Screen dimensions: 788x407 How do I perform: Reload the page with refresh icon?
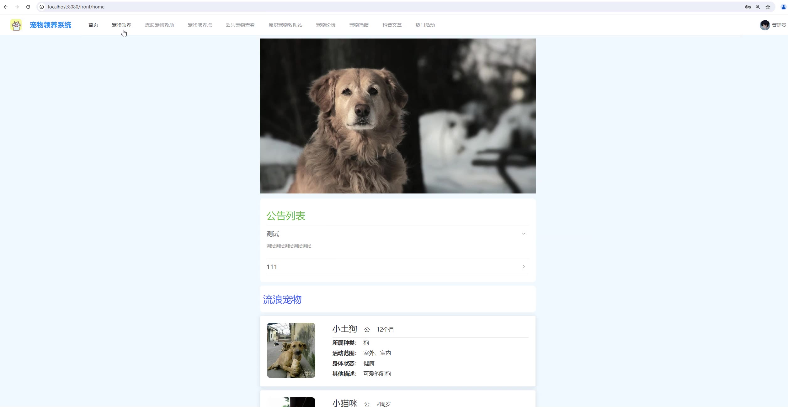click(x=28, y=7)
